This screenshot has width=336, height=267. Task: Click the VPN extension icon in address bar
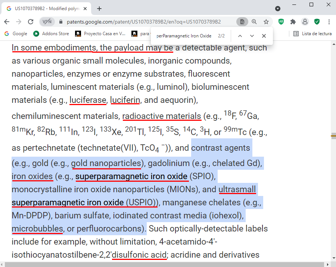point(47,22)
